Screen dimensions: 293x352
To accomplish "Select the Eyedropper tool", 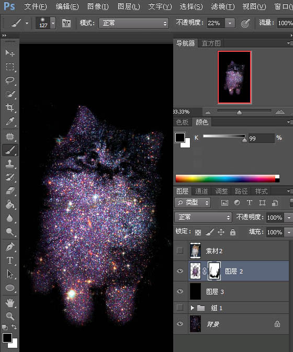I will point(10,121).
